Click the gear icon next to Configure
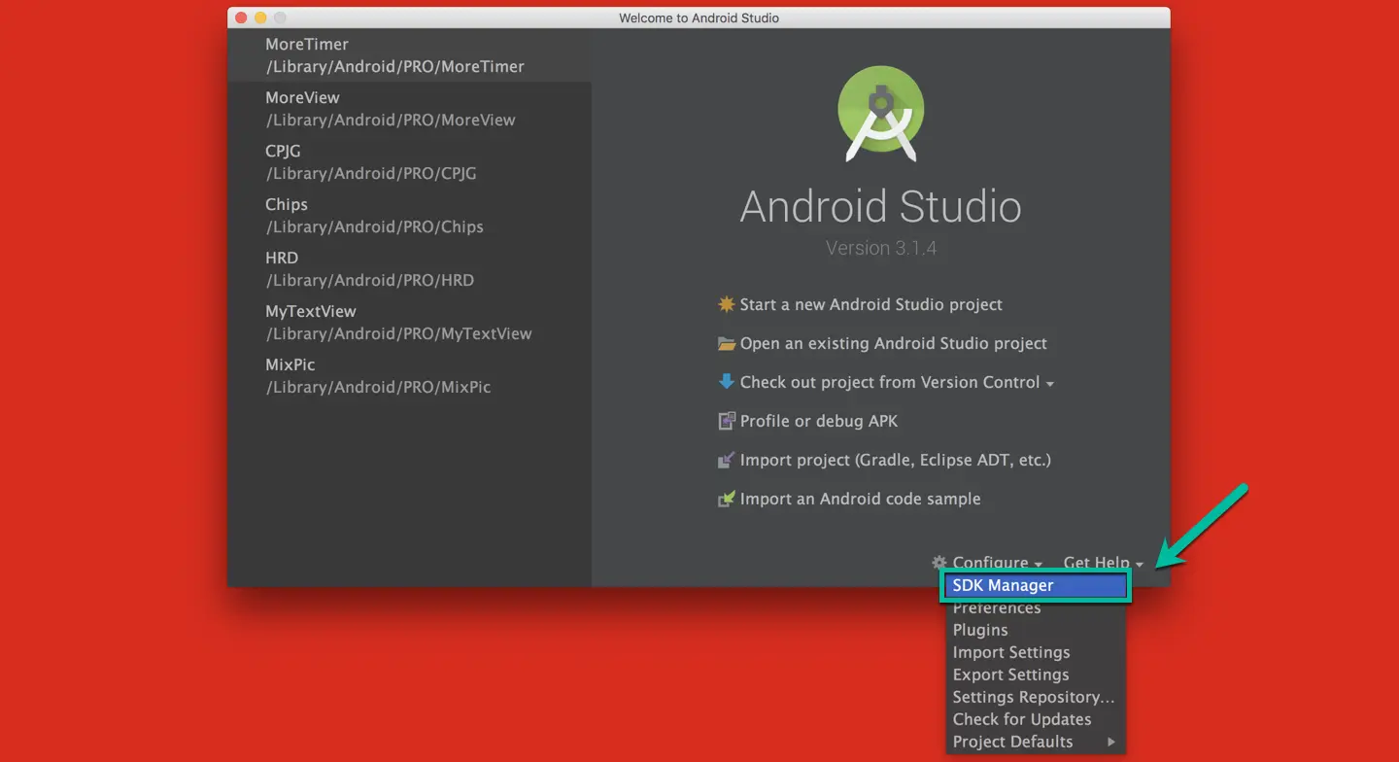This screenshot has height=762, width=1399. 938,563
